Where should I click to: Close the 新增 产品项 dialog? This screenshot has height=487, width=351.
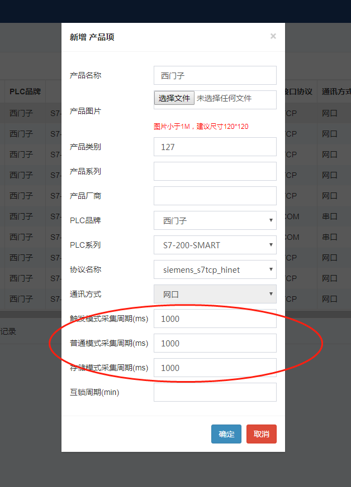[273, 36]
